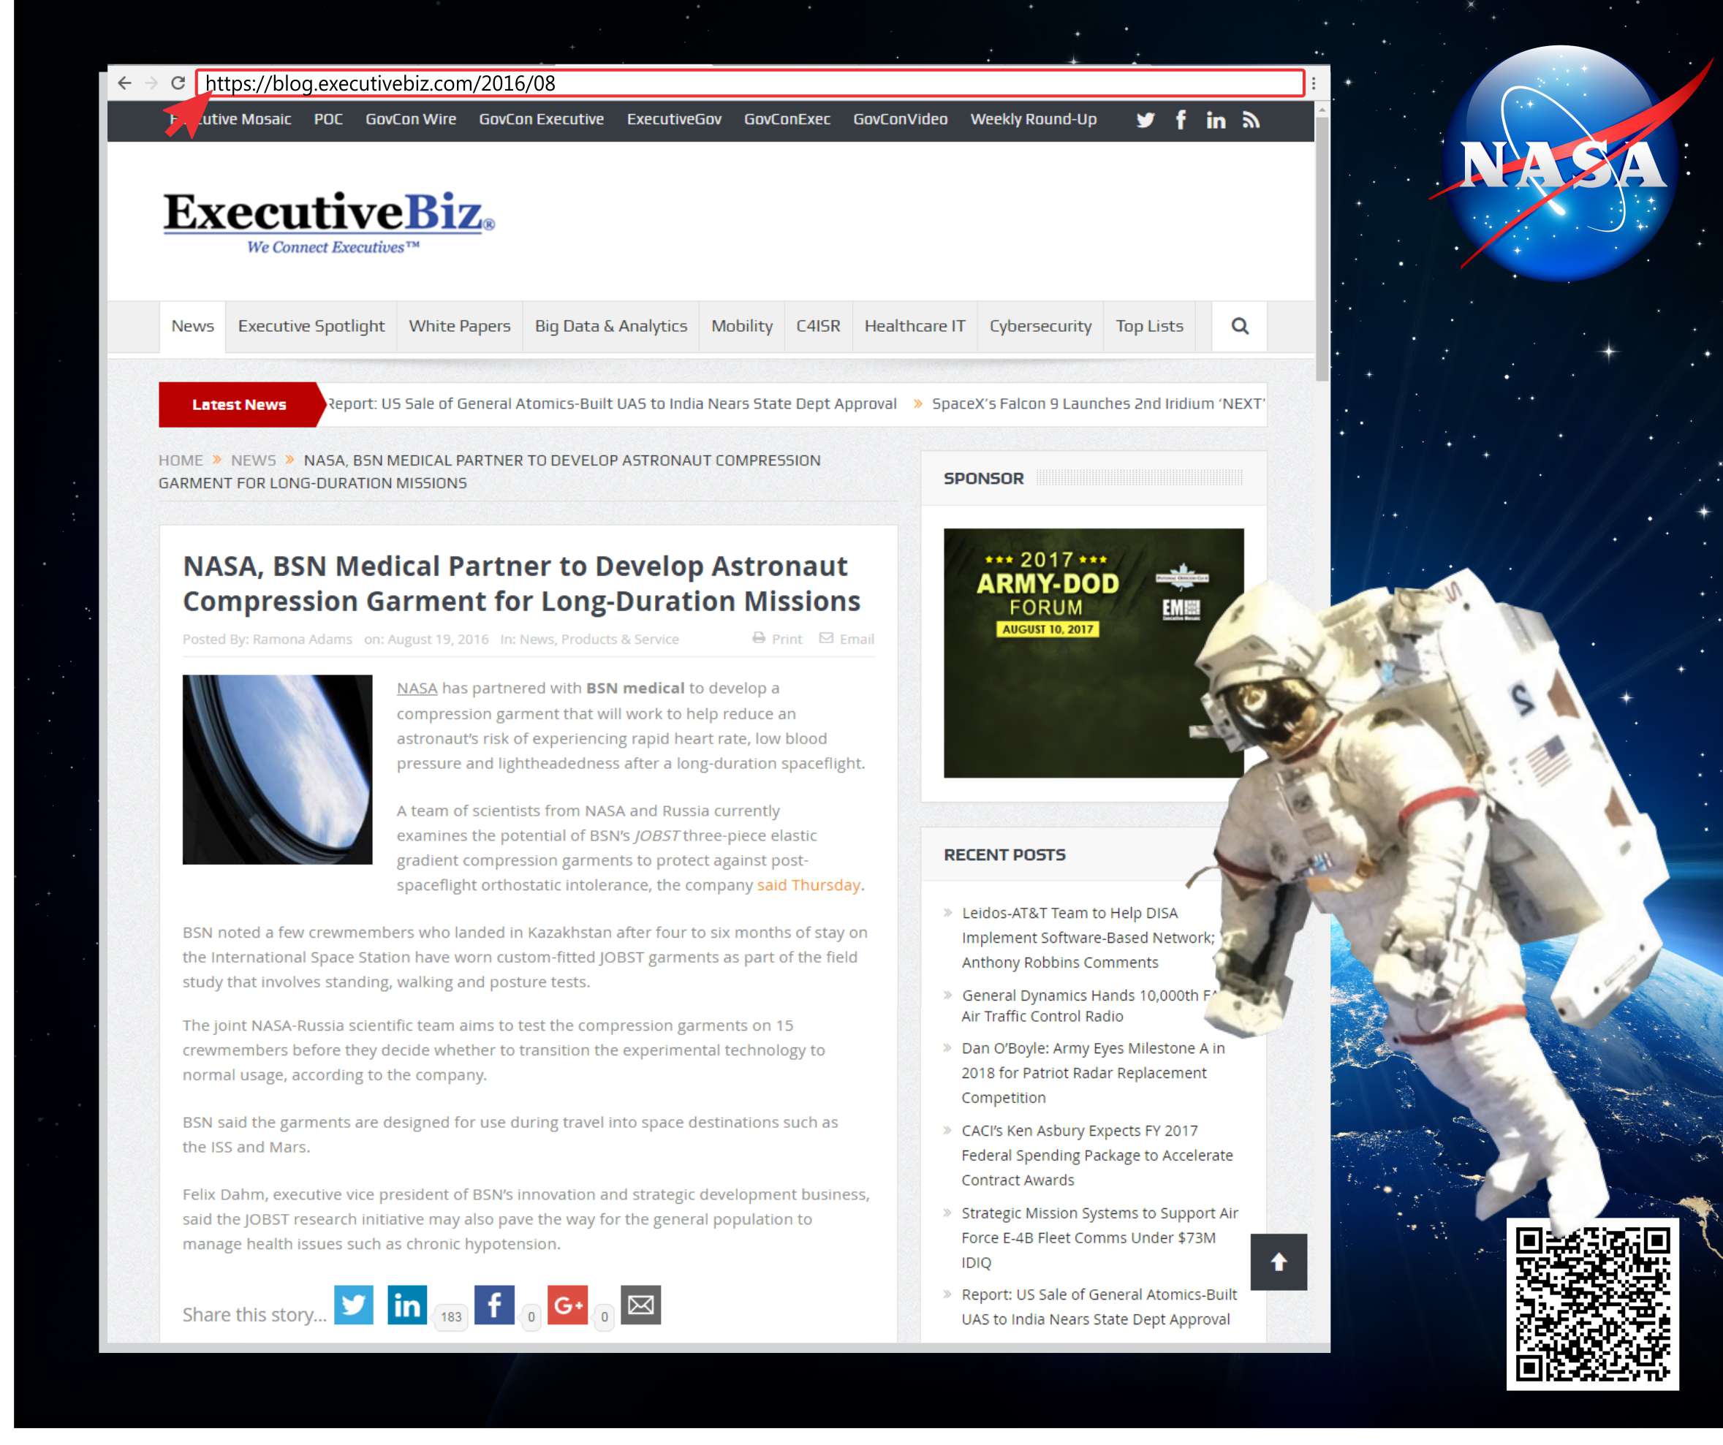Screen dimensions: 1723x1445
Task: Share story on Google Plus
Action: coord(568,1305)
